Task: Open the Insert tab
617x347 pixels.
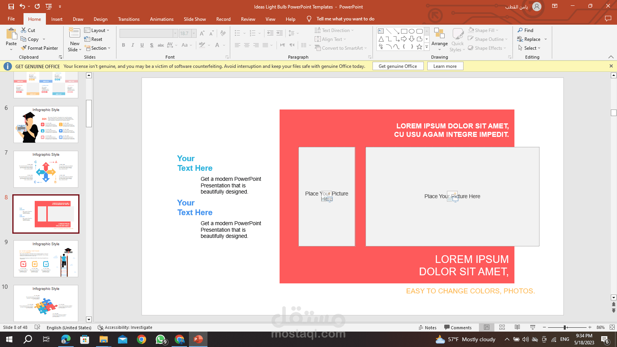Action: (x=57, y=19)
